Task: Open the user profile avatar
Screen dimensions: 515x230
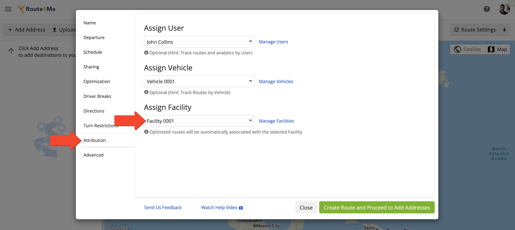Action: click(504, 9)
